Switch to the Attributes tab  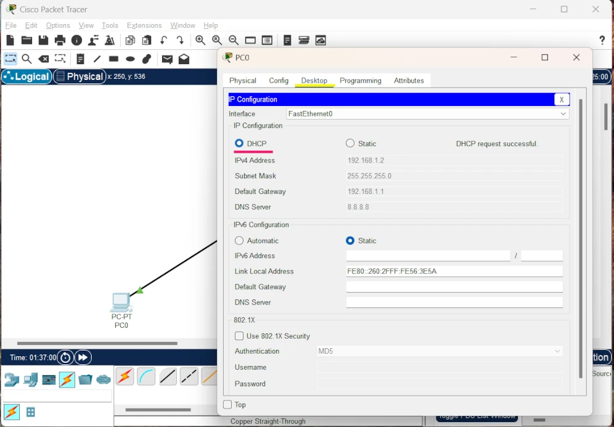[409, 81]
